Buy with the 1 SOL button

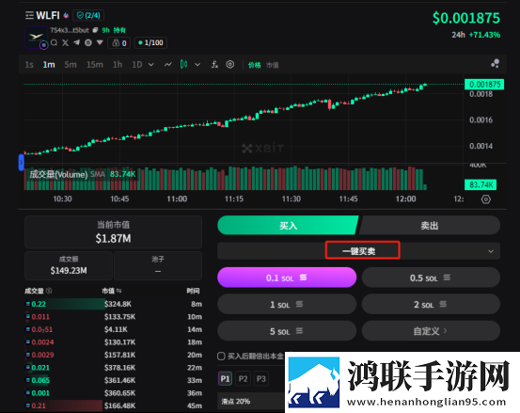point(287,304)
